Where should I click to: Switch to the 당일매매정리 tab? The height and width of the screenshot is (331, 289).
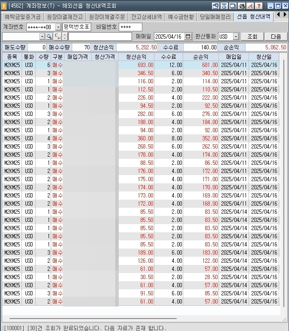pos(215,17)
